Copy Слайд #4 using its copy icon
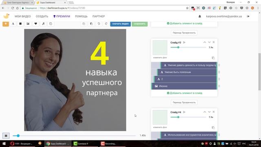The width and height of the screenshot is (261, 147). pos(213,127)
